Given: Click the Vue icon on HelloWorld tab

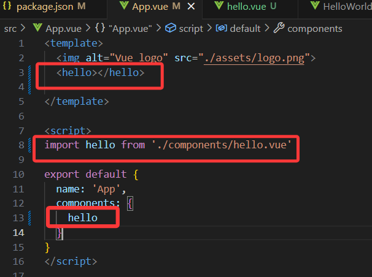Looking at the screenshot, I should (x=315, y=6).
